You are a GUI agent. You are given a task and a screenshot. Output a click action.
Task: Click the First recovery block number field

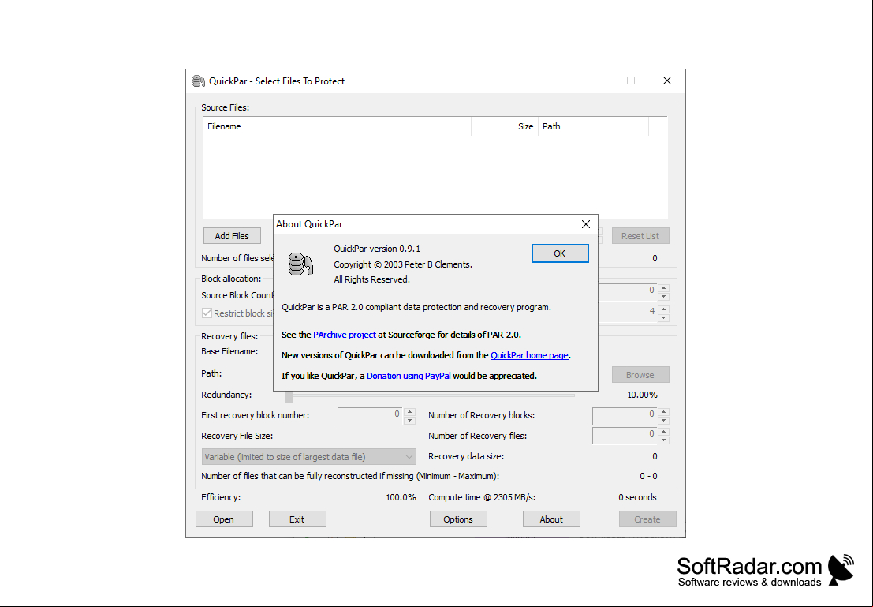[370, 416]
